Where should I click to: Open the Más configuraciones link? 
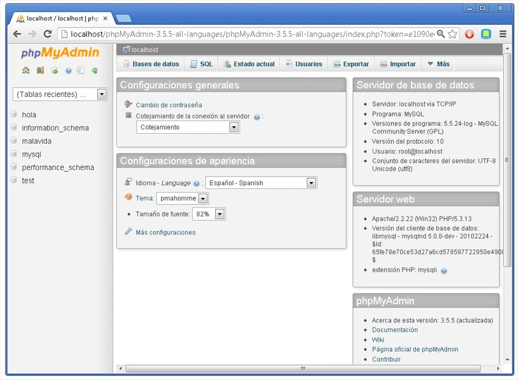click(166, 232)
